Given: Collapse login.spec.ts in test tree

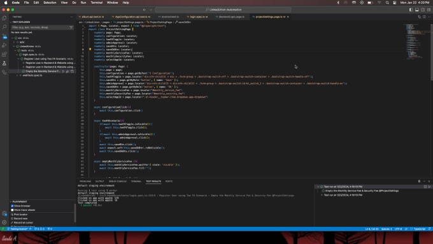Looking at the screenshot, I should tap(17, 55).
